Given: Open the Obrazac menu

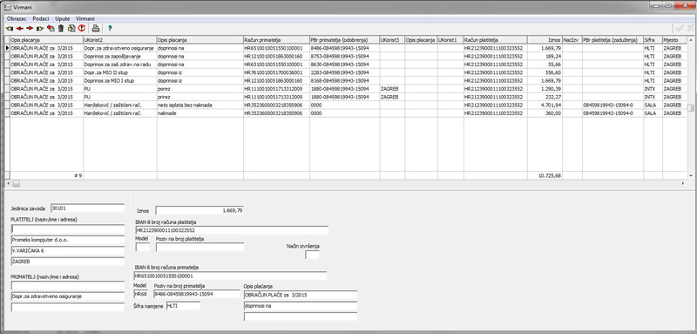Looking at the screenshot, I should (17, 19).
